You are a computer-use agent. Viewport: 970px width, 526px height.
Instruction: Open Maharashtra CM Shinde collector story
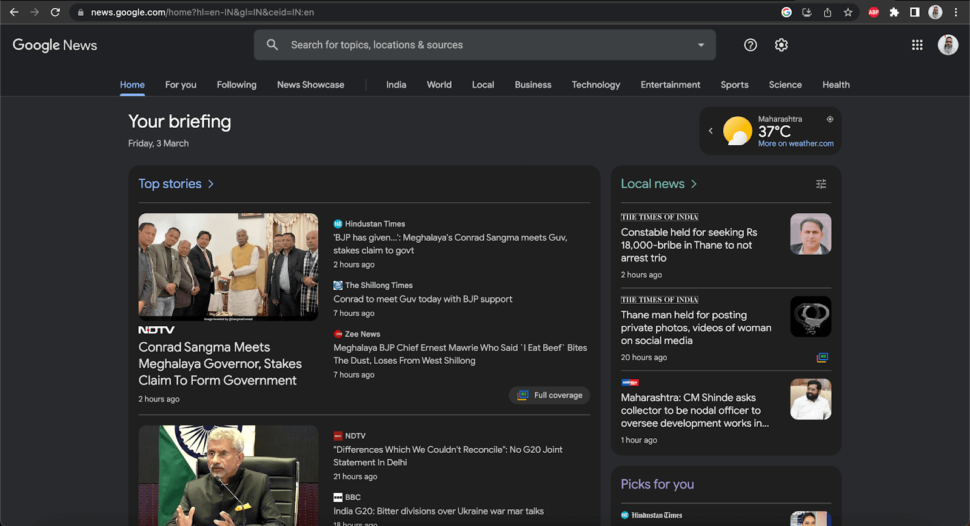pos(695,410)
